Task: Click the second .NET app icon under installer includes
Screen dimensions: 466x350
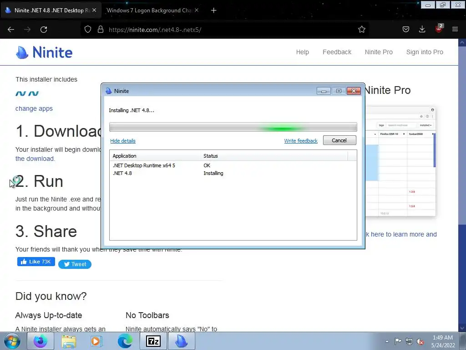Action: (x=34, y=93)
